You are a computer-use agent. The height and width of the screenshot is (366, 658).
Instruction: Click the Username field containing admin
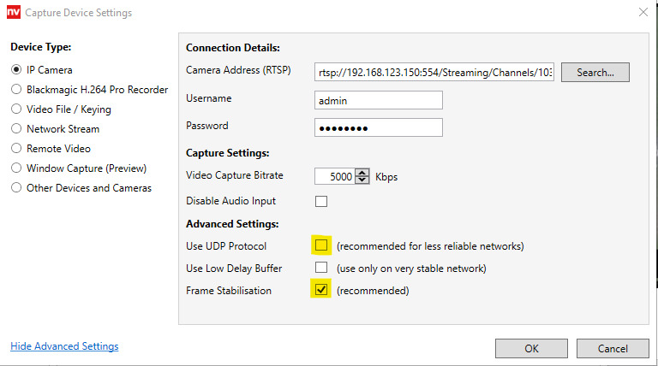pyautogui.click(x=379, y=100)
